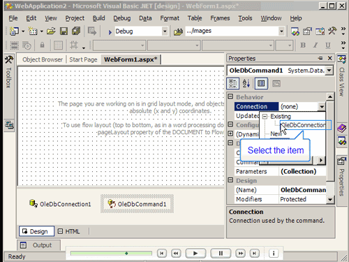Click the skip to end playback button
Screen dimensions: 349x262
click(255, 253)
